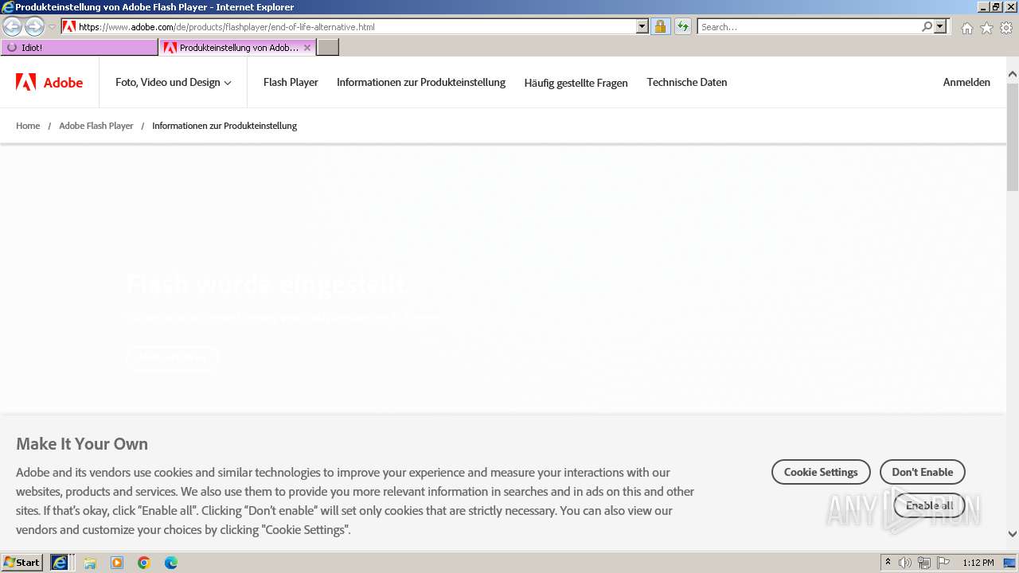Launch Chrome from the taskbar

click(x=144, y=563)
